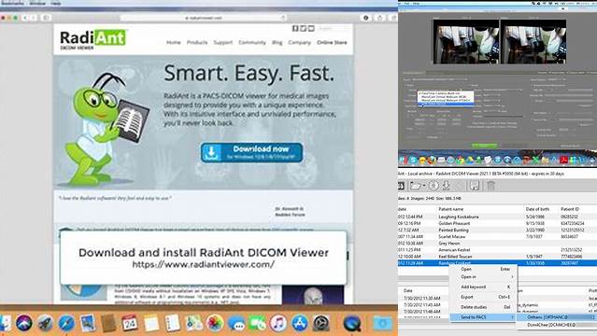Screen dimensions: 597x336
Task: Open Messages icon in the Dock
Action: tap(236, 324)
